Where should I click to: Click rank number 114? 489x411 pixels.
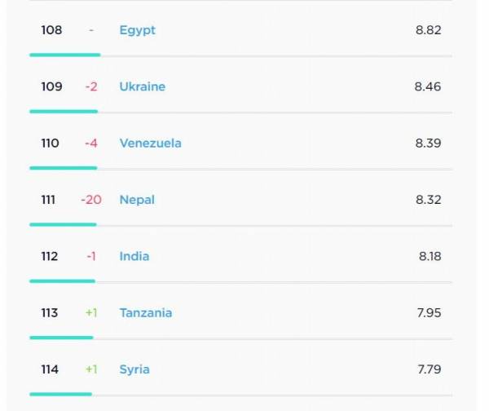(x=50, y=369)
